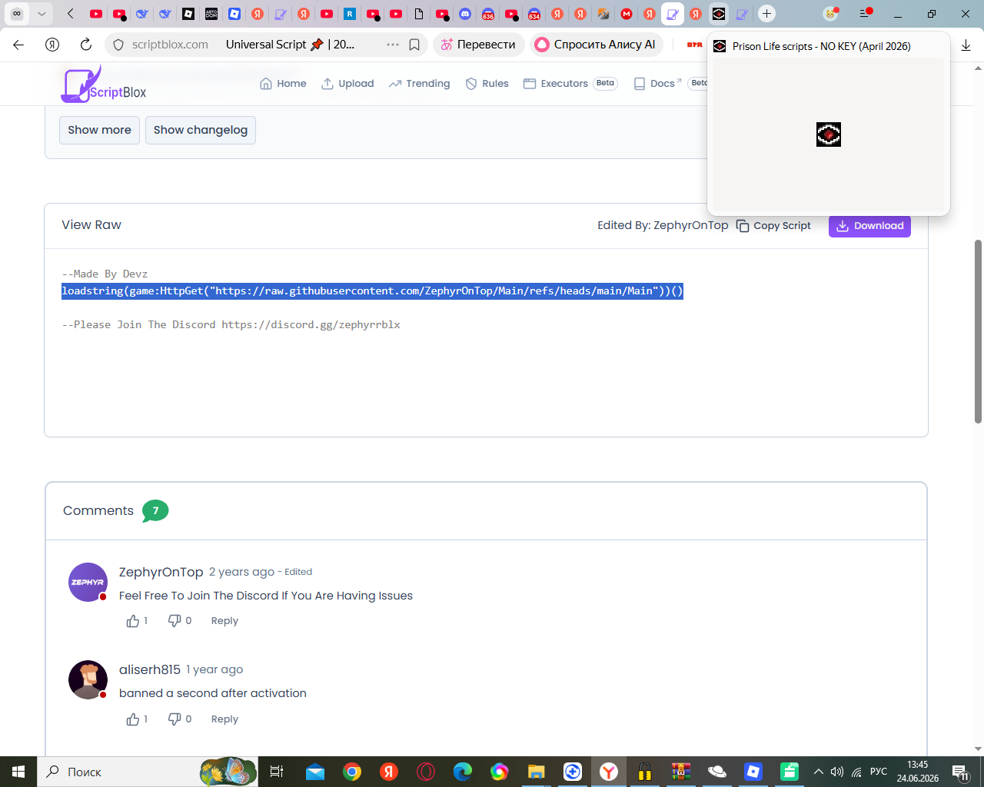Click the Yandex home icon in toolbar
984x787 pixels.
(x=52, y=45)
